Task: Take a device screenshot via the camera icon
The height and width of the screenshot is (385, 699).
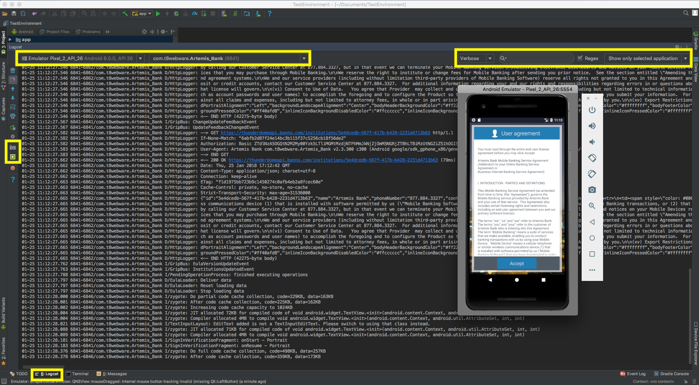Action: 13,147
